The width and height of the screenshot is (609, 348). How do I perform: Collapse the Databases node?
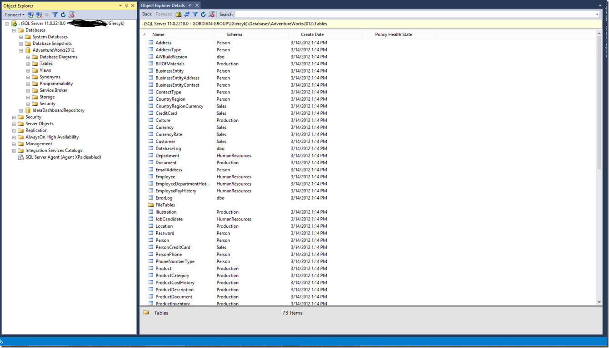click(14, 30)
